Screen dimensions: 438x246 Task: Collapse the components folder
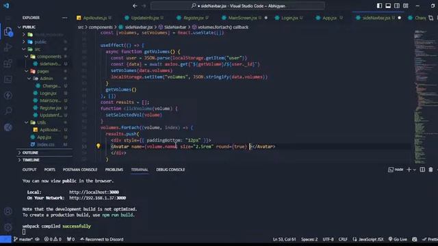(x=49, y=56)
